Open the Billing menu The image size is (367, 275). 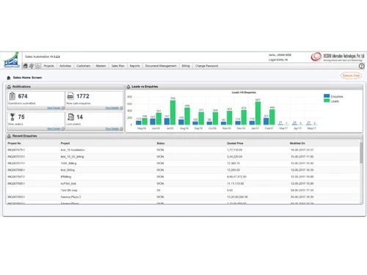pos(186,66)
